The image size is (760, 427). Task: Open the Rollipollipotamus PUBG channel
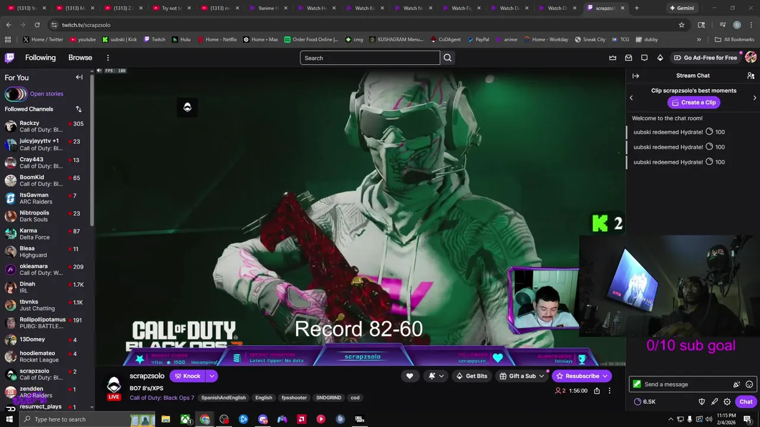[45, 323]
